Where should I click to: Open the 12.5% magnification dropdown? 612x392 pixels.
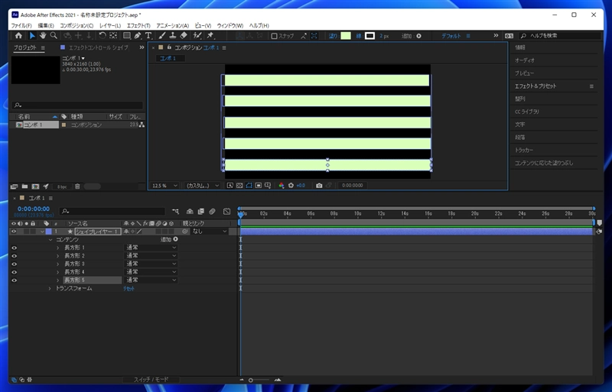tap(164, 185)
